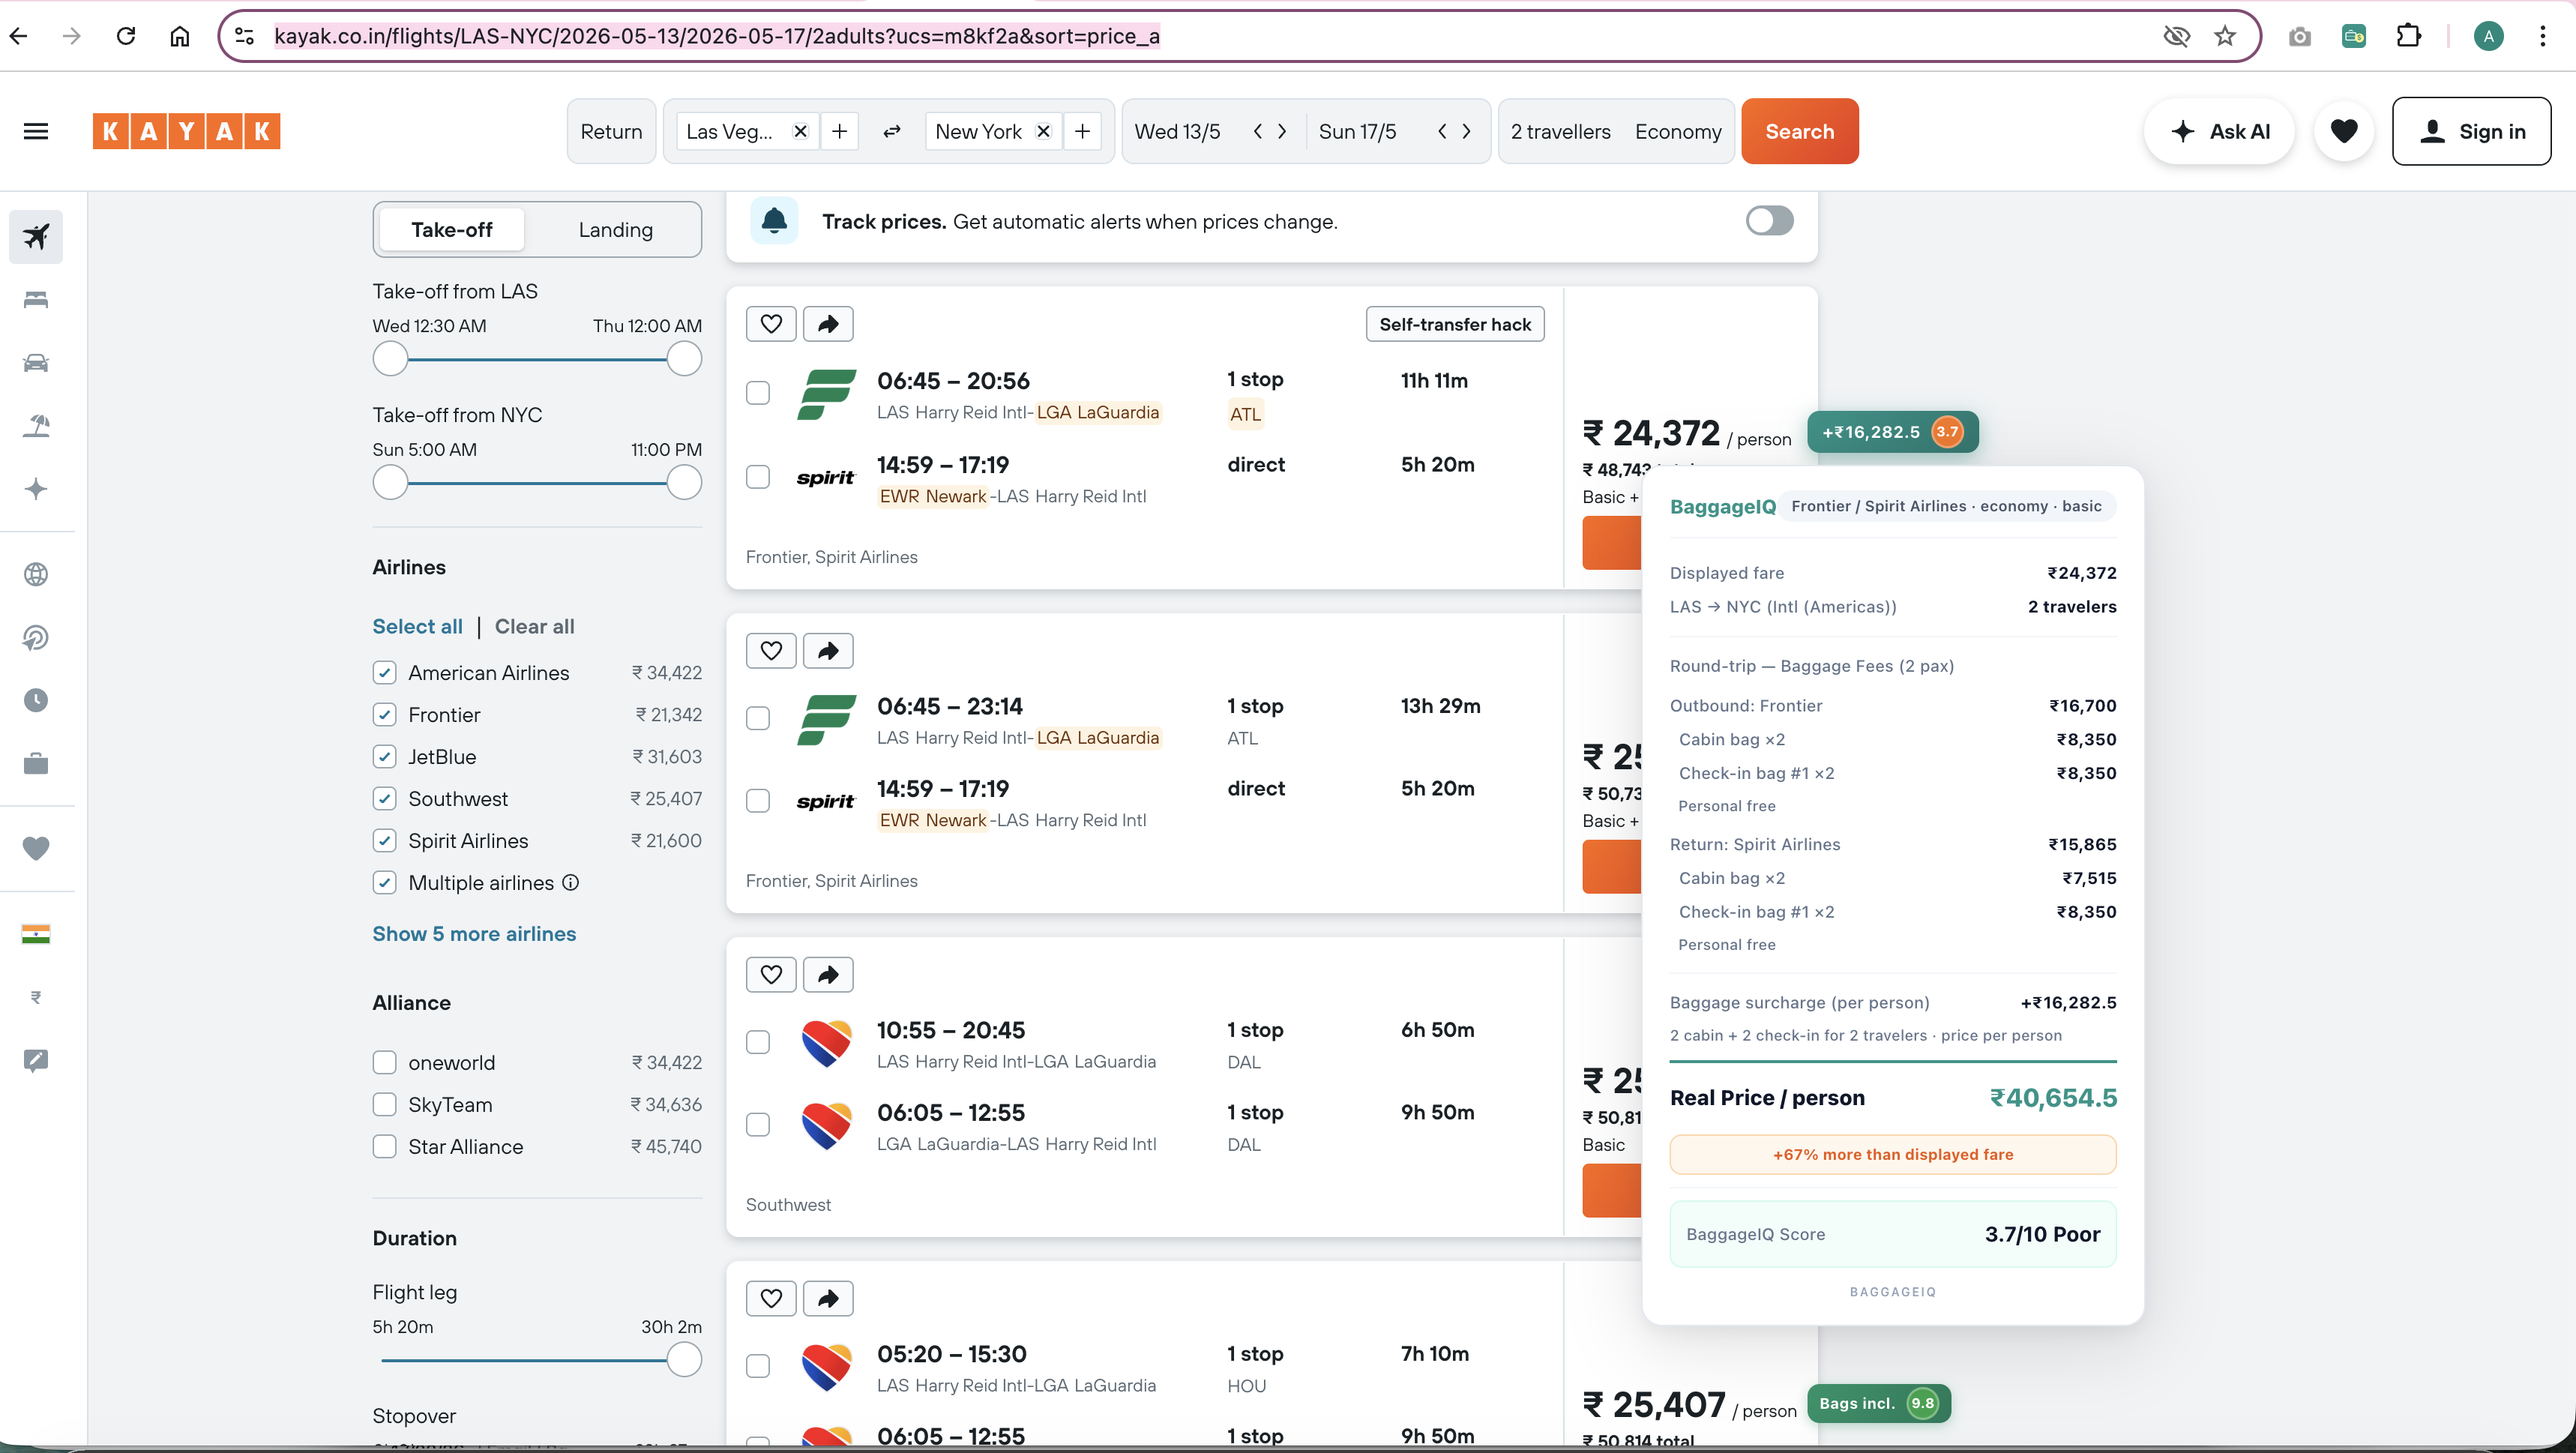Uncheck the JetBlue airline filter
2576x1453 pixels.
click(x=385, y=757)
